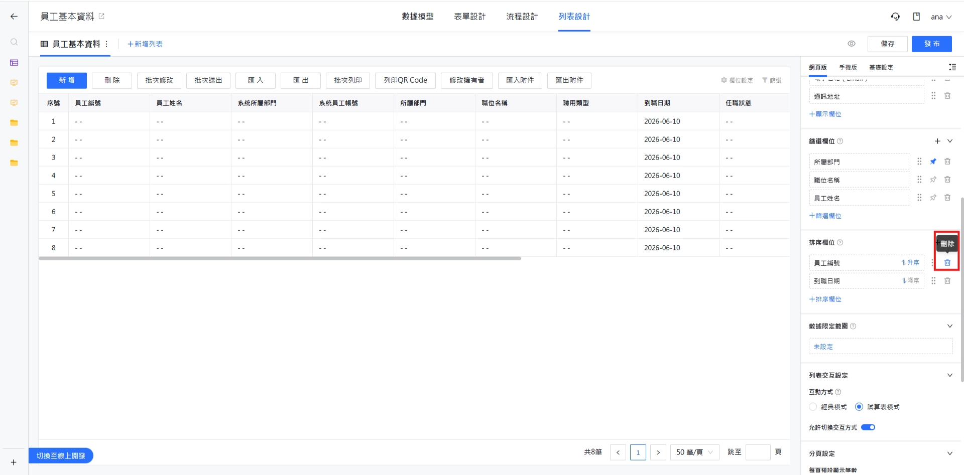Open the sidebar search icon
964x475 pixels.
pos(14,42)
